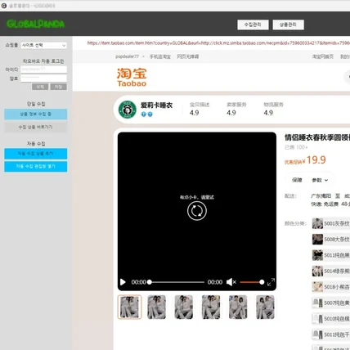350x350 pixels.
Task: Click the 암호 password input field
Action: (x=43, y=79)
